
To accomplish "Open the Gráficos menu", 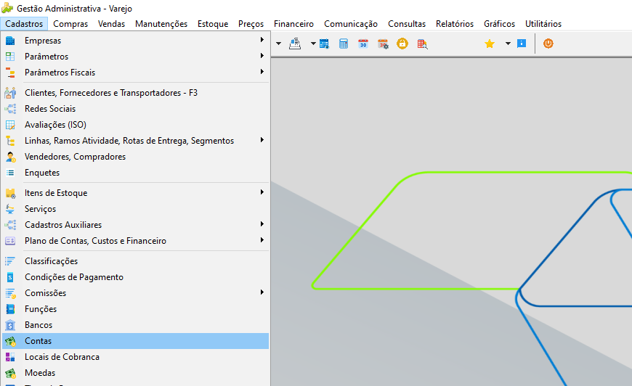I will tap(499, 24).
